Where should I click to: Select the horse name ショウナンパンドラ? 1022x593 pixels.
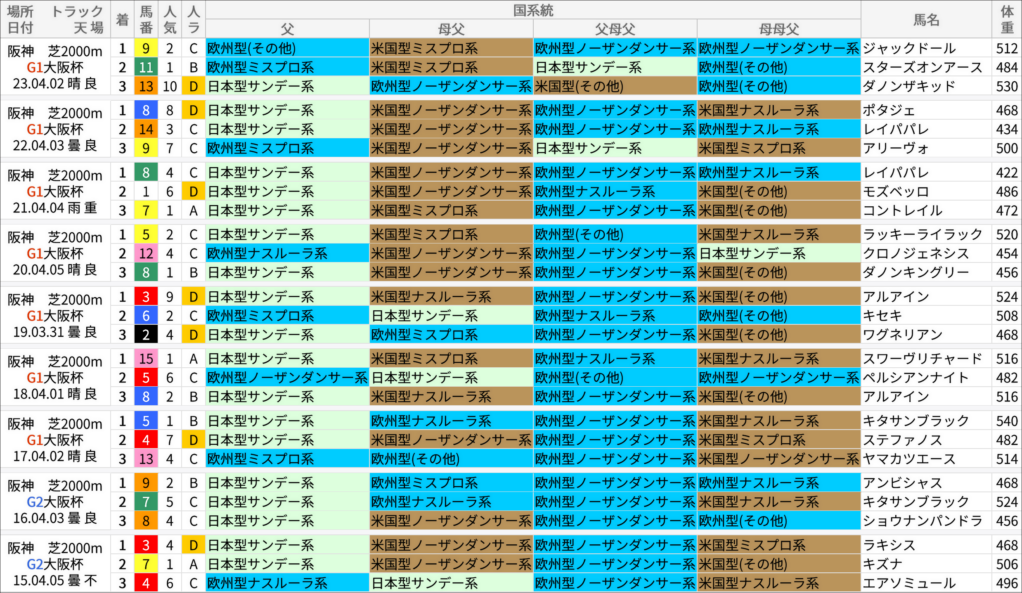click(x=923, y=521)
